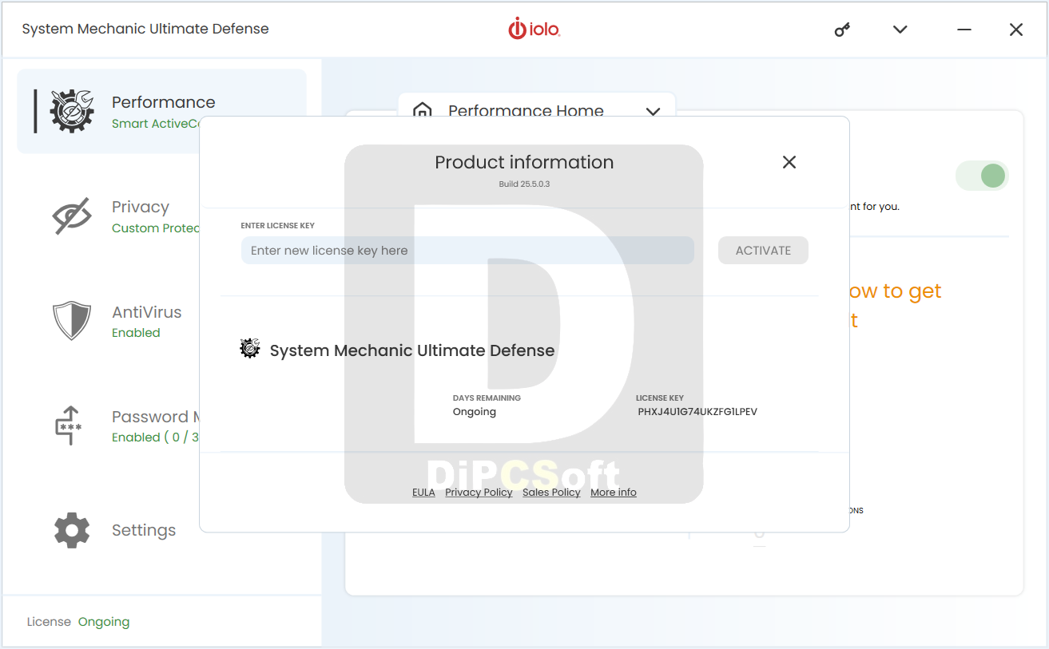Toggle the green switch in the main panel
This screenshot has height=649, width=1049.
(982, 176)
